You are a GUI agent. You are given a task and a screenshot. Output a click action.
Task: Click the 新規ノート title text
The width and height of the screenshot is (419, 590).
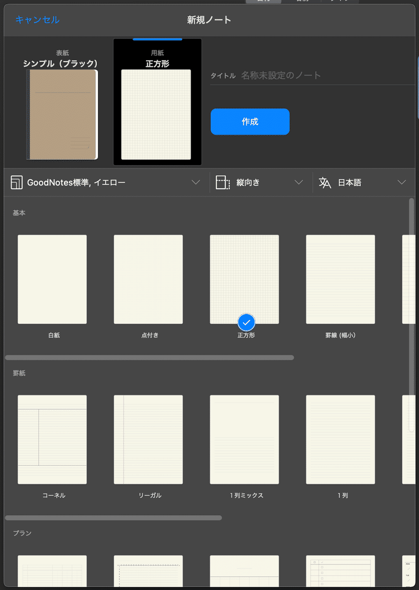pos(209,20)
